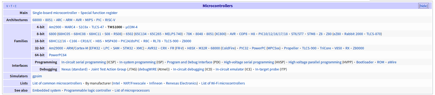Open the T (talk) template link

pyautogui.click(x=11, y=6)
